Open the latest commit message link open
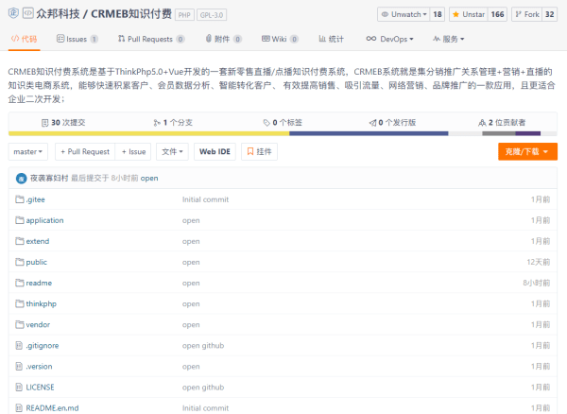Screen dimensions: 567x414 [x=149, y=179]
